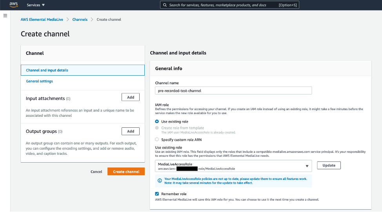Click the Channel name label

click(167, 83)
